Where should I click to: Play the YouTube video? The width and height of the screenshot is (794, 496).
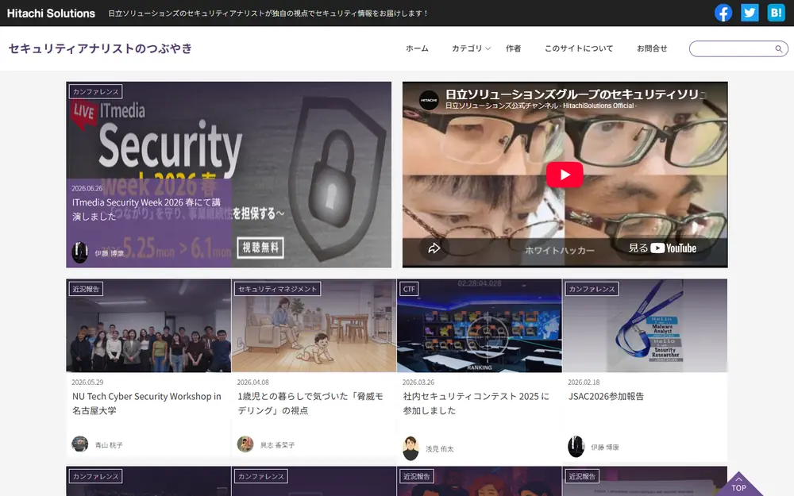pos(565,175)
